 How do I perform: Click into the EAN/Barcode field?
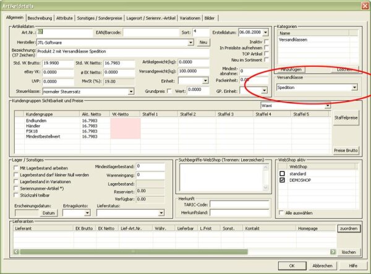click(x=151, y=32)
